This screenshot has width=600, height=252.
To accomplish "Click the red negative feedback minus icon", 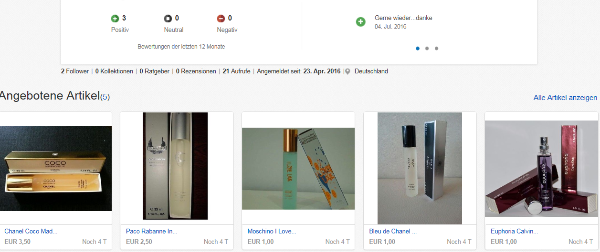I will click(x=221, y=19).
